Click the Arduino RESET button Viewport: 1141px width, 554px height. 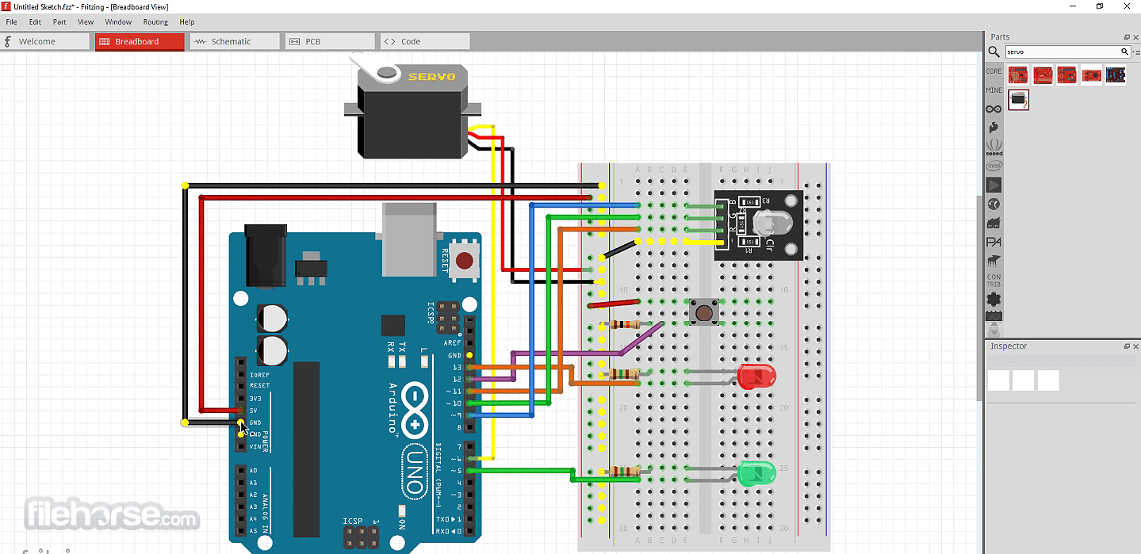coord(465,259)
